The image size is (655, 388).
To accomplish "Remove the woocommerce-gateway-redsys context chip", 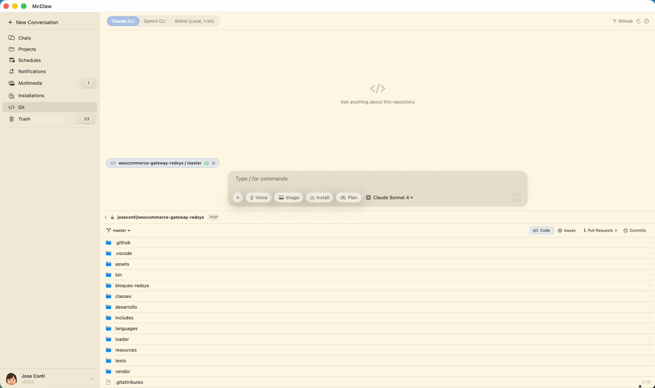I will tap(213, 163).
